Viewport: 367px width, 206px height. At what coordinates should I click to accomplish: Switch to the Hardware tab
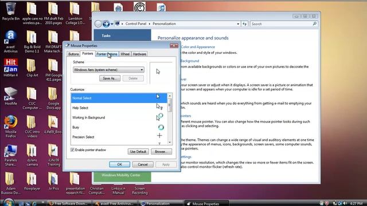(139, 54)
